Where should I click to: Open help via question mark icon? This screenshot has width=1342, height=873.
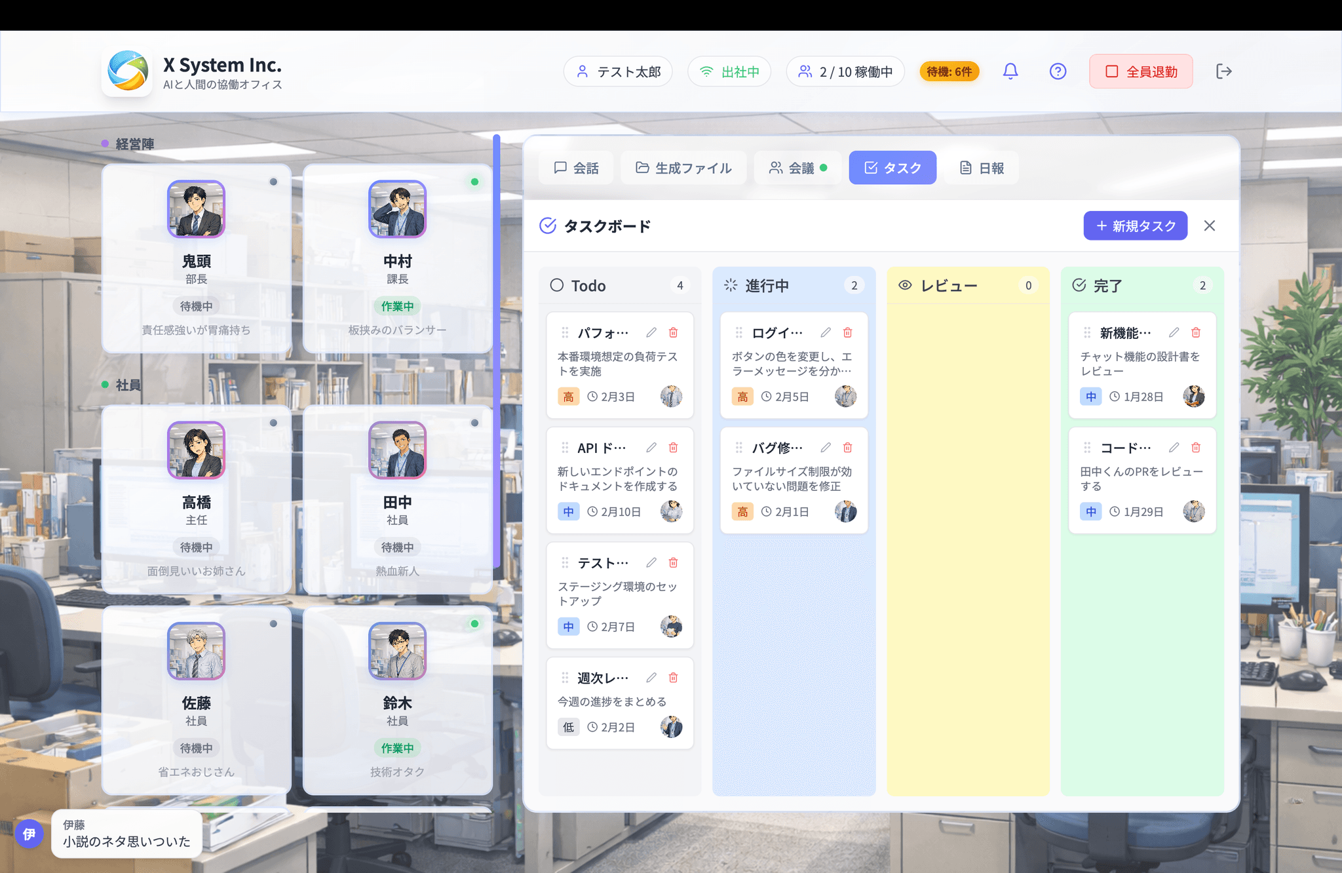1058,71
